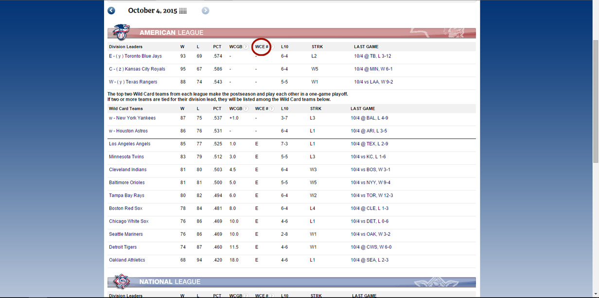Image resolution: width=599 pixels, height=298 pixels.
Task: Open Twins last game 10/4 vs KC
Action: (368, 157)
